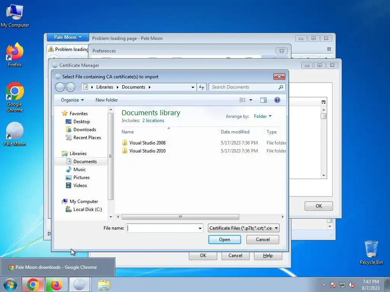Click the Windows Start button
This screenshot has width=390, height=292.
tap(10, 284)
